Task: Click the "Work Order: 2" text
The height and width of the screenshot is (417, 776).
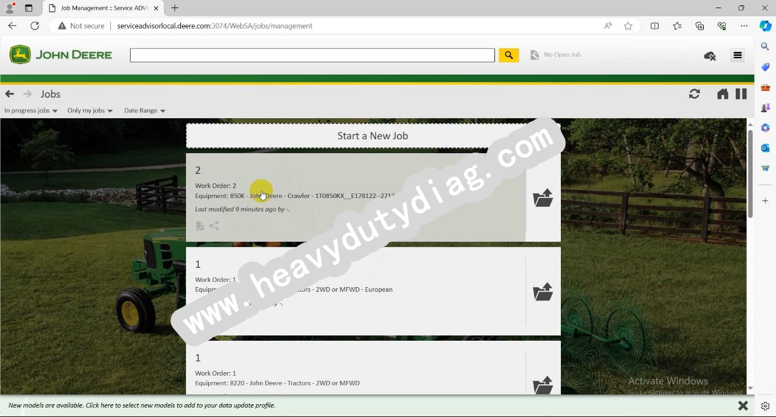Action: pyautogui.click(x=216, y=186)
